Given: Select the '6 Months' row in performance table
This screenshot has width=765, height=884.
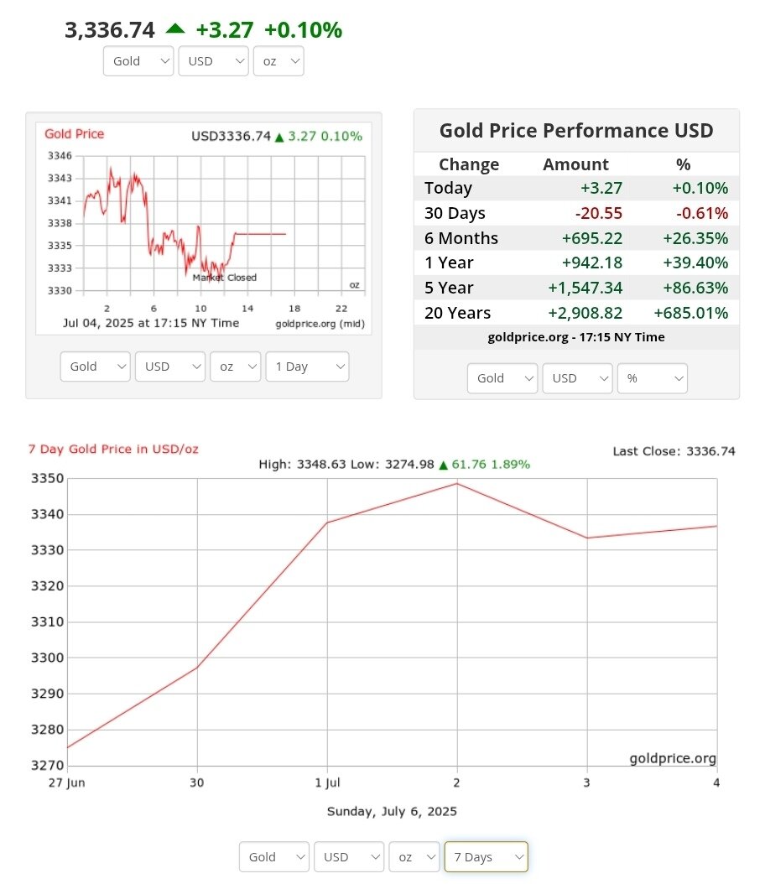Looking at the screenshot, I should point(576,238).
